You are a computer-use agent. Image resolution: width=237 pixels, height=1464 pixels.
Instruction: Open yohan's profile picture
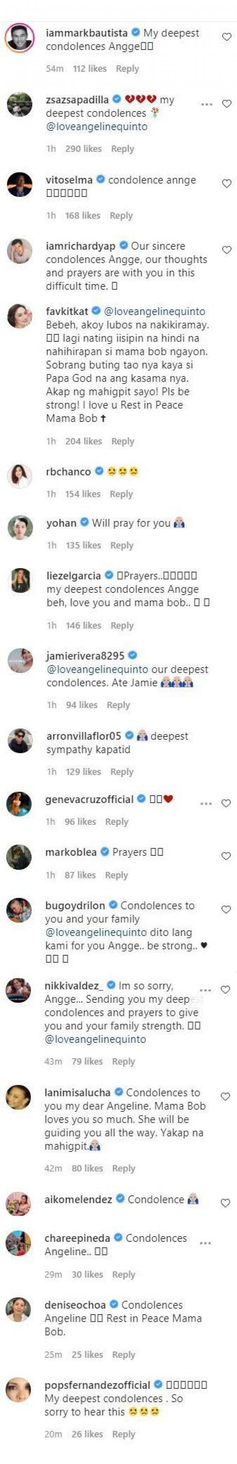20,528
